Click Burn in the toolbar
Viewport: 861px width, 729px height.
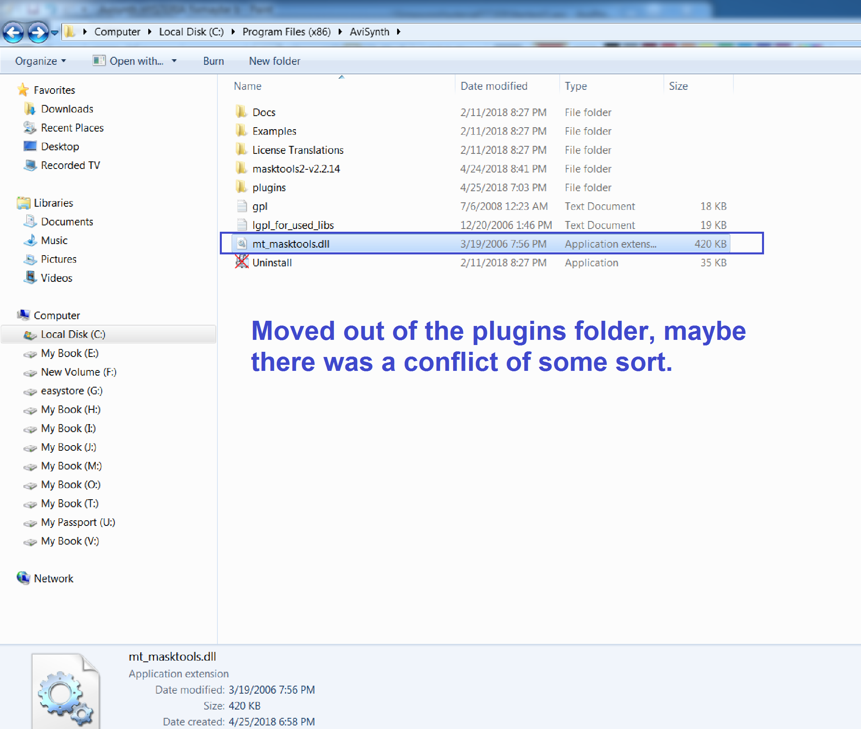pos(213,61)
